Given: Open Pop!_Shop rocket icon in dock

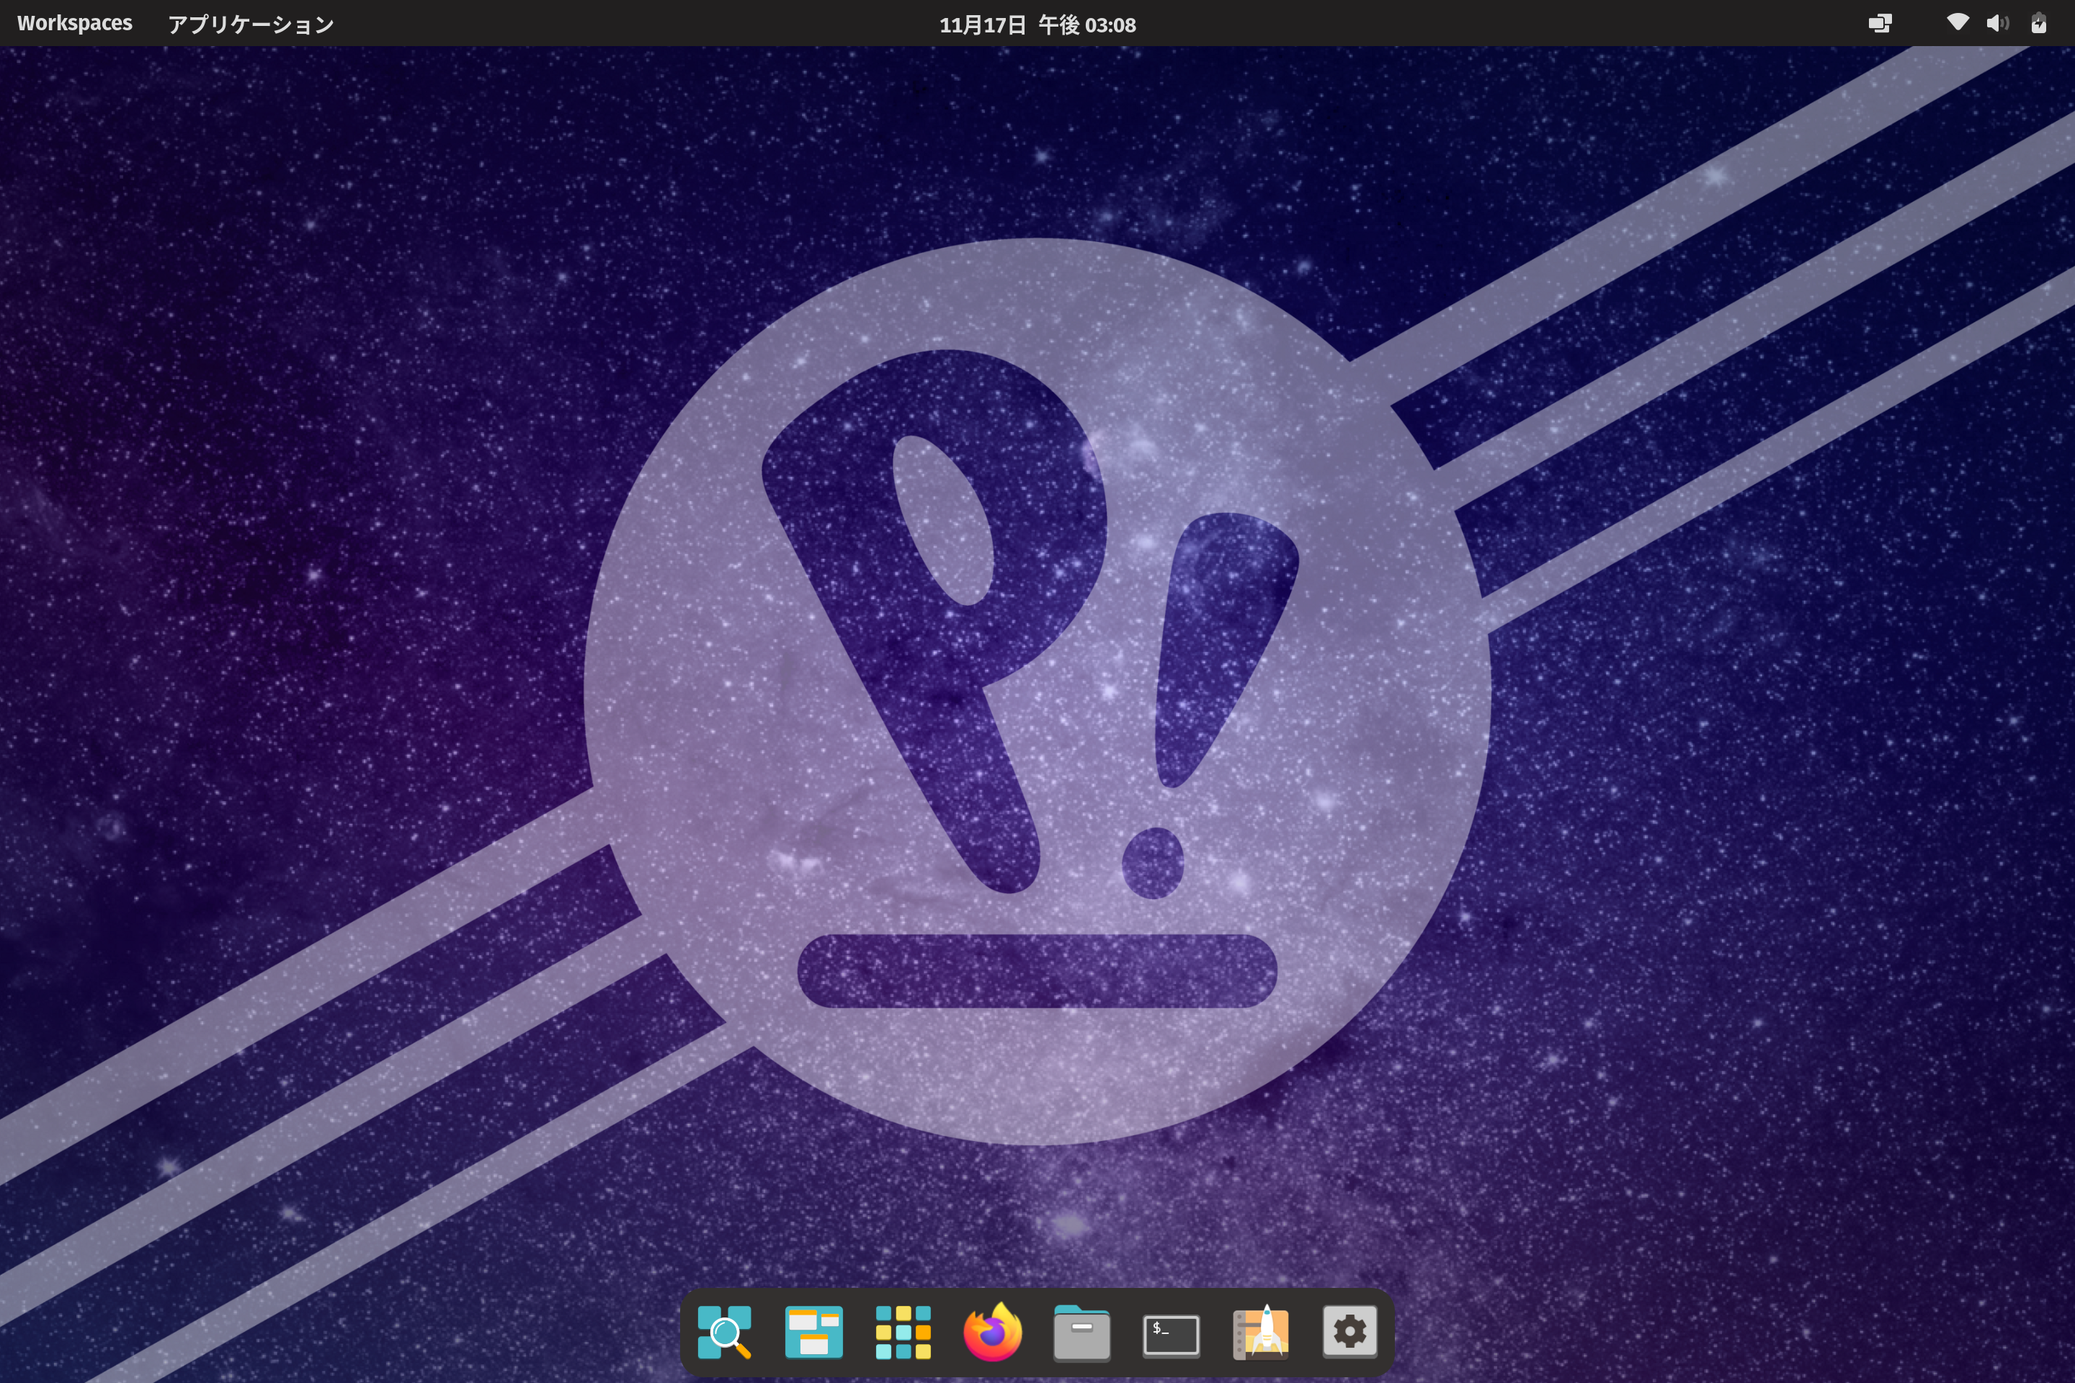Looking at the screenshot, I should 1261,1332.
